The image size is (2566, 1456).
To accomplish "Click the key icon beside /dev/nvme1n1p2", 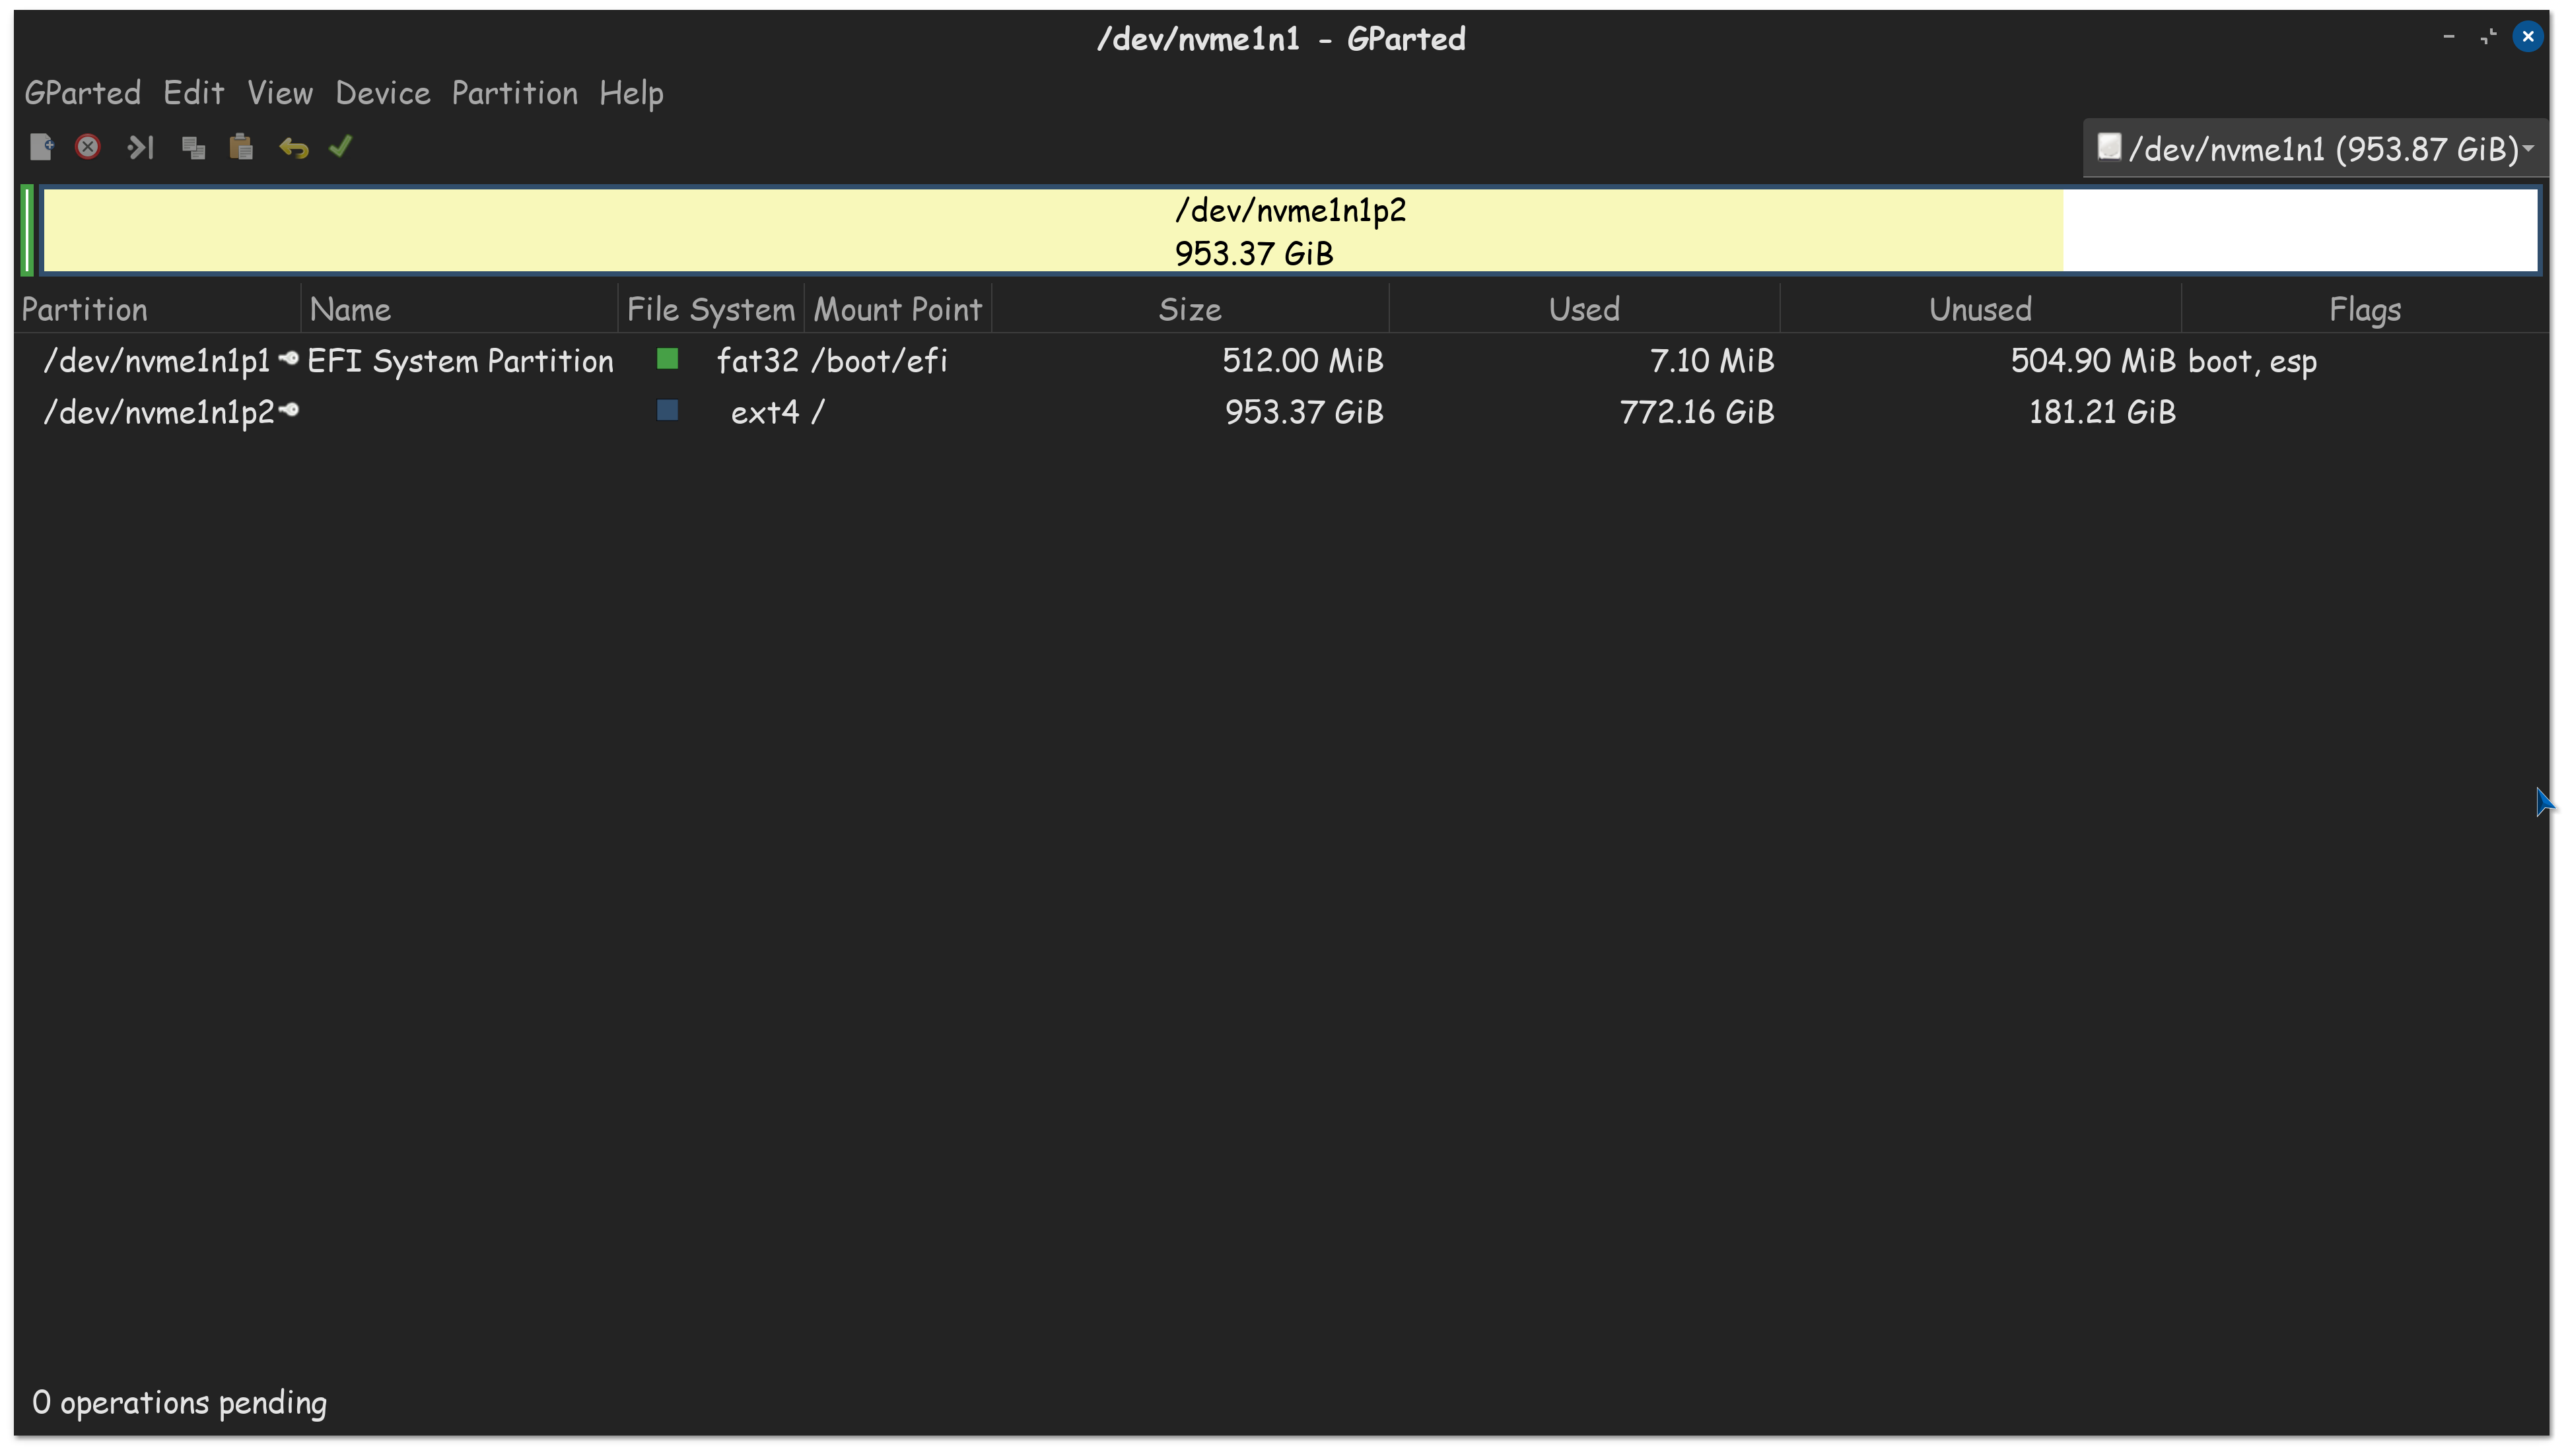I will [288, 410].
